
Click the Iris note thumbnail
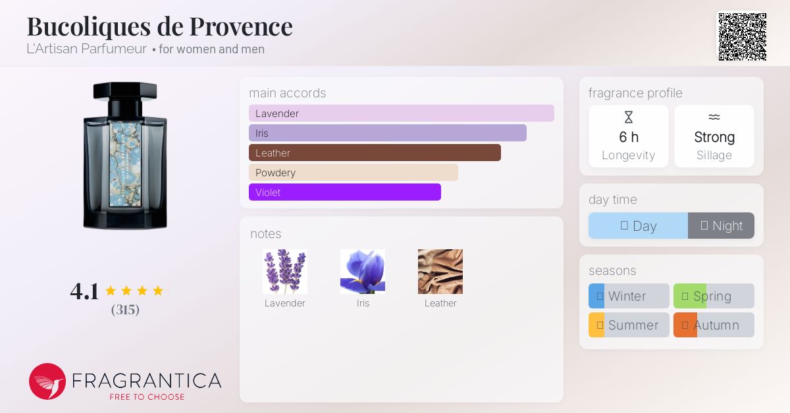(x=363, y=270)
